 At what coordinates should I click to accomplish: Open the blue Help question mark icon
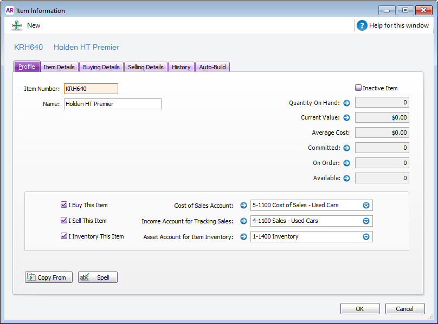pyautogui.click(x=362, y=25)
